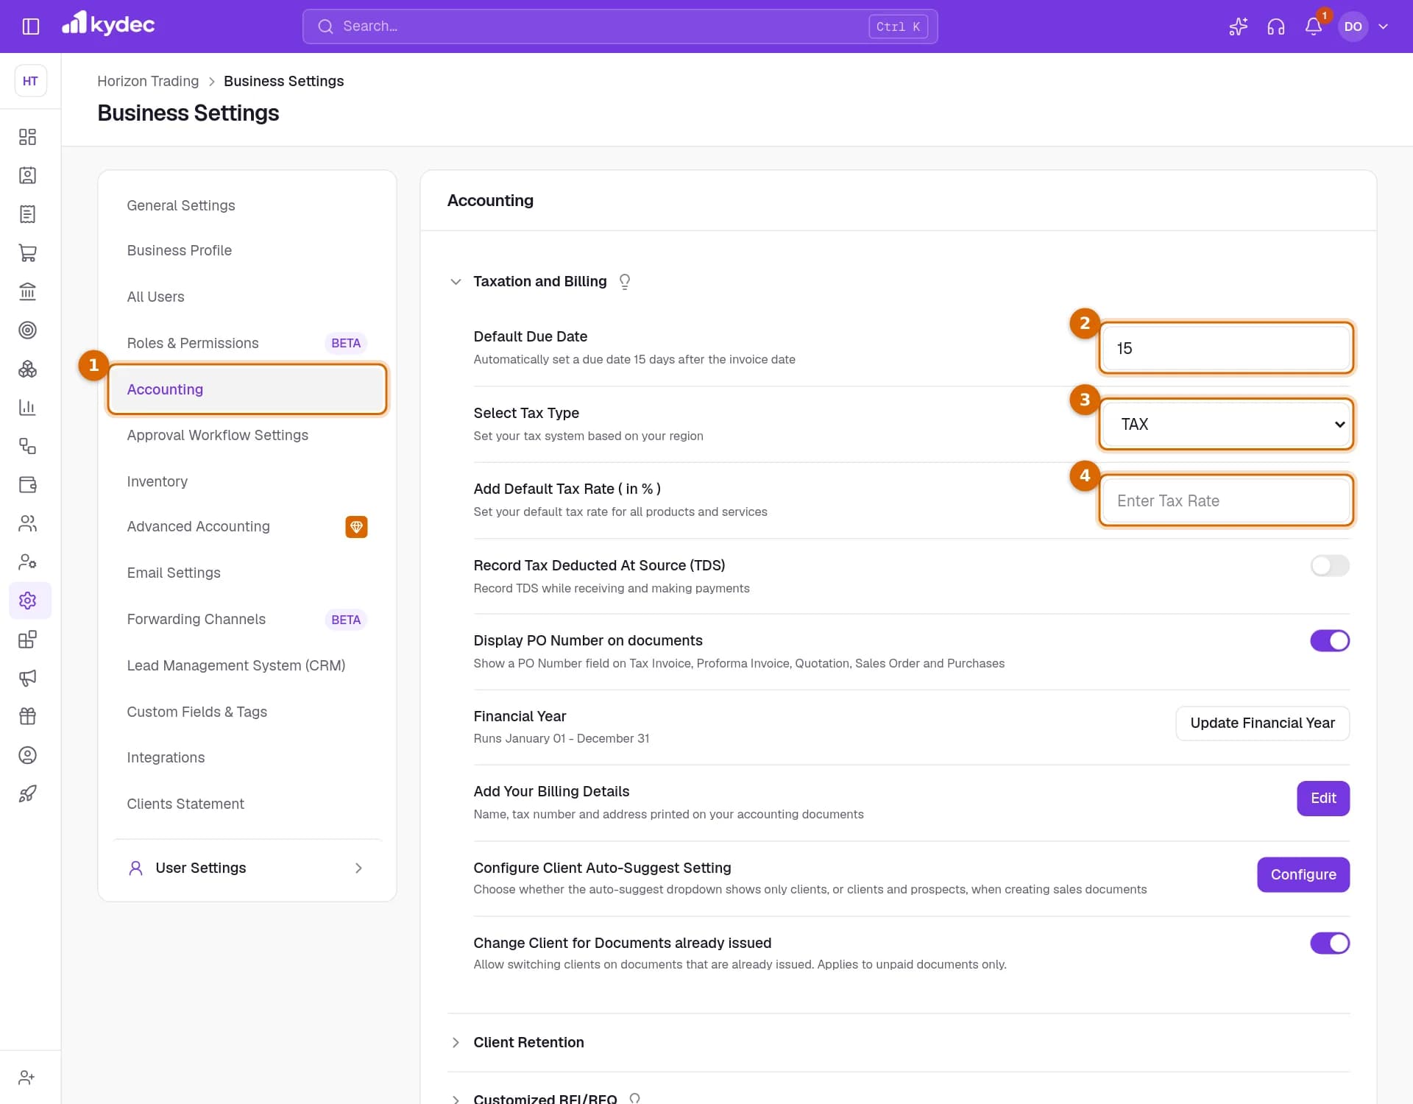Click the settings gear icon in sidebar

pos(27,601)
